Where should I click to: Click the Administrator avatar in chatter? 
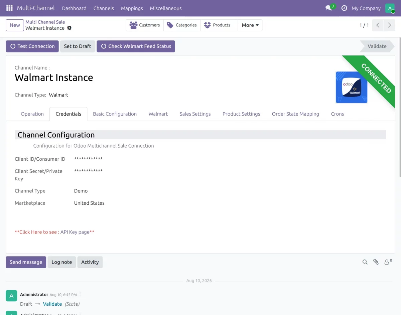11,296
